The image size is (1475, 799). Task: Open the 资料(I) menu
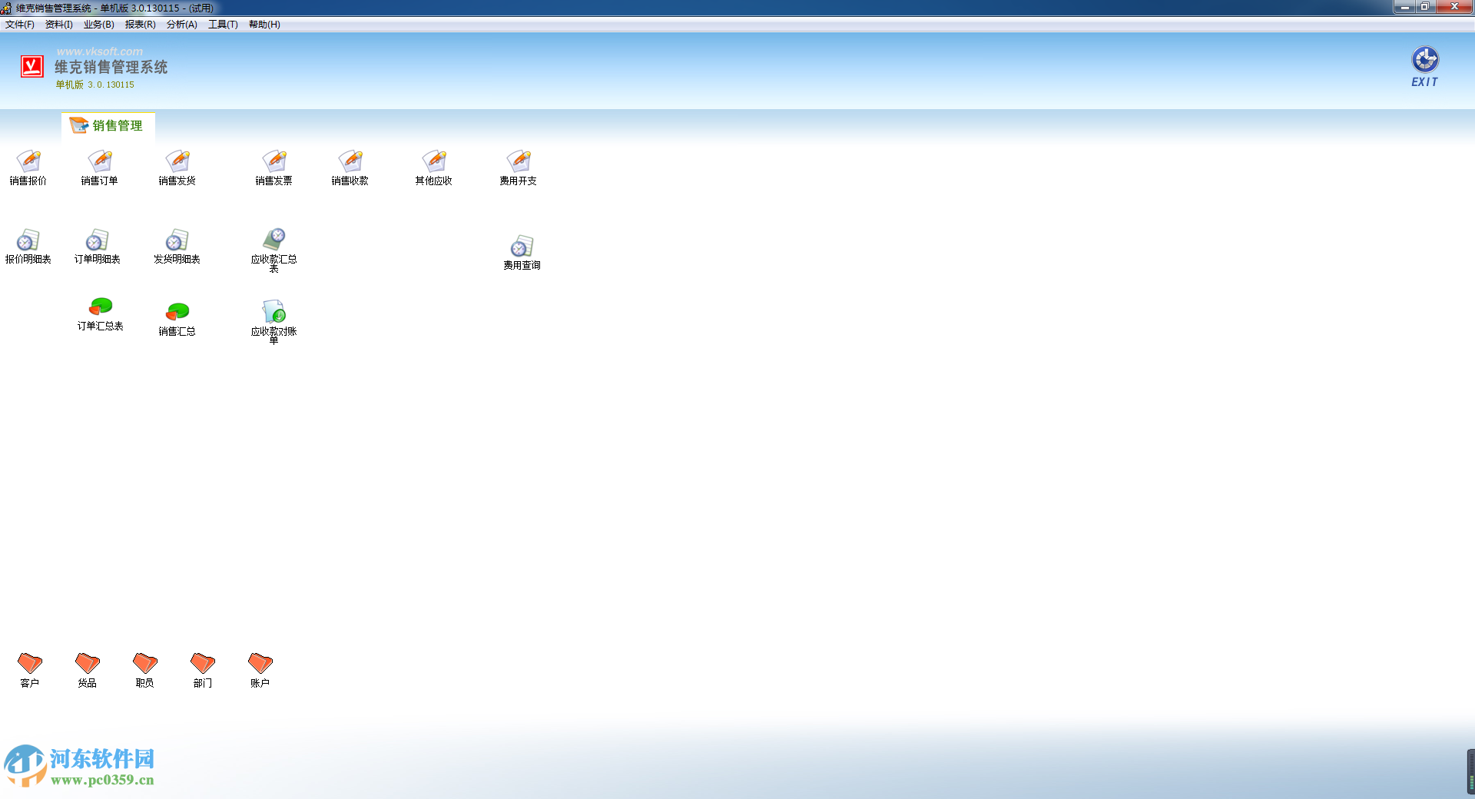tap(59, 25)
